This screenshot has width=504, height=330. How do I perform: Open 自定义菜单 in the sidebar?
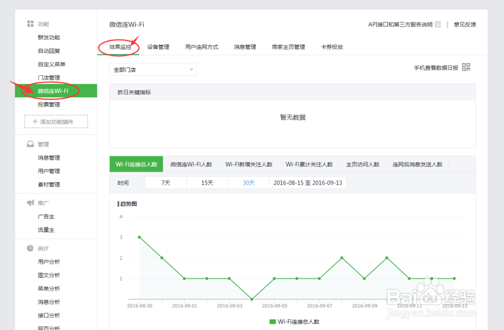pos(51,64)
